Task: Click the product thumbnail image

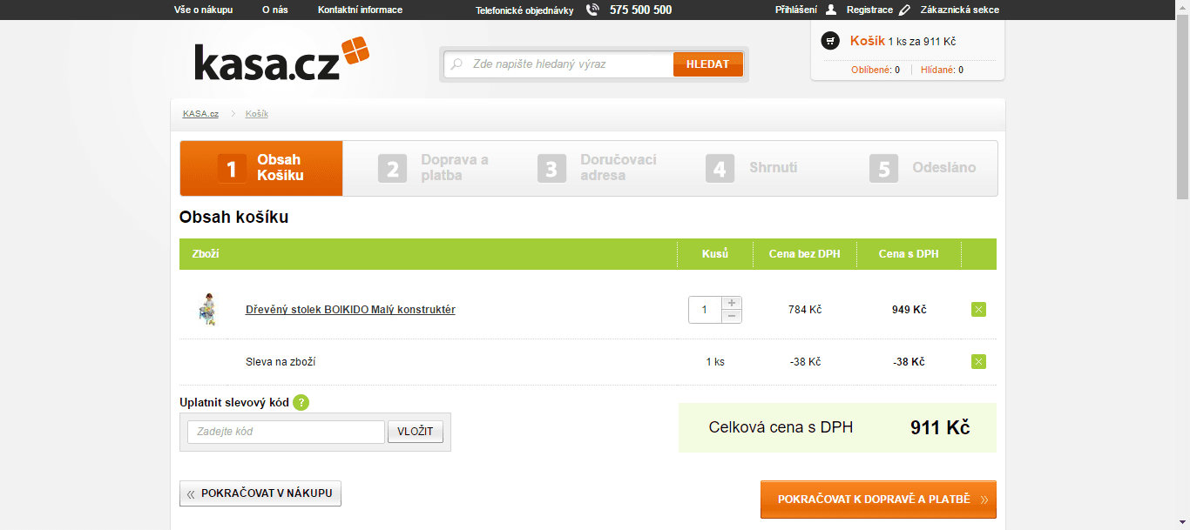Action: [x=206, y=309]
